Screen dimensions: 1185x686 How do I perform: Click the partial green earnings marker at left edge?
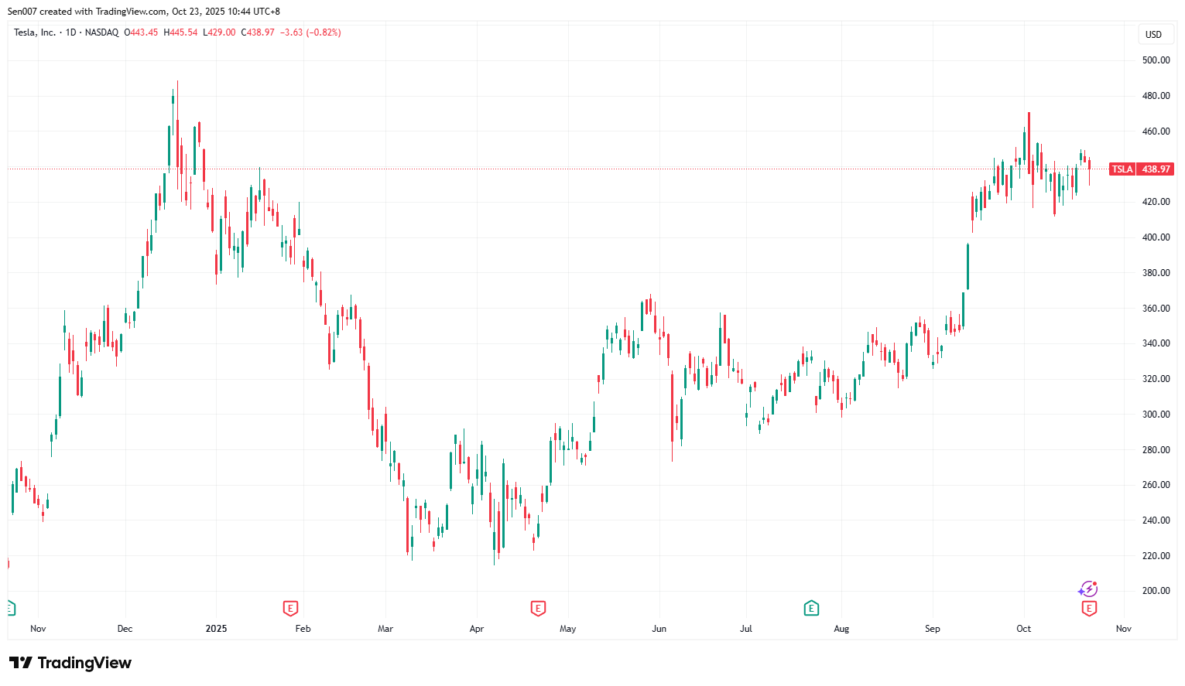tap(11, 609)
